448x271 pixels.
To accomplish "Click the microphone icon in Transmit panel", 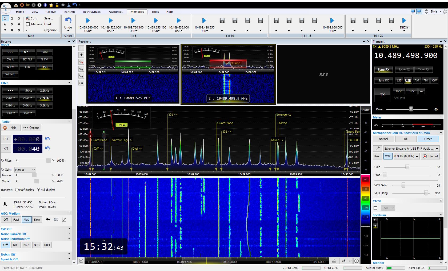I will (x=377, y=149).
